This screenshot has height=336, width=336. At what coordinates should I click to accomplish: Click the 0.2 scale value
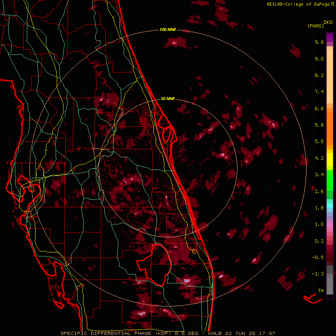(x=319, y=241)
